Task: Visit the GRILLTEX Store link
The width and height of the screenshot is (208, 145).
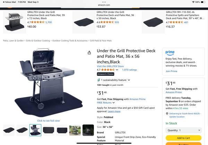Action: pos(110,66)
